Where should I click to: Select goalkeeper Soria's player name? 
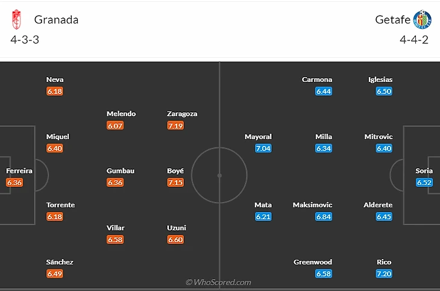424,171
